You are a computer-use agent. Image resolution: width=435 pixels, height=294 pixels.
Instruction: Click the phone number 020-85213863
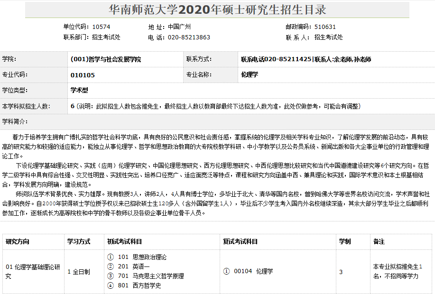pos(189,37)
